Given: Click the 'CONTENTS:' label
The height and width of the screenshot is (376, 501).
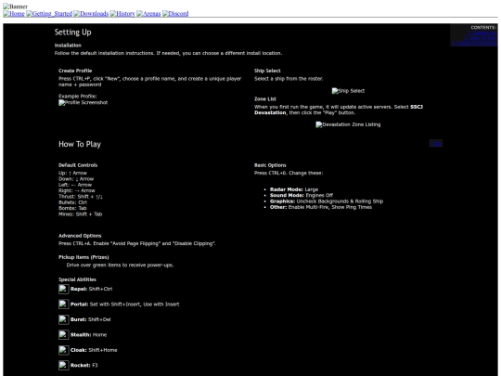Looking at the screenshot, I should [x=483, y=28].
